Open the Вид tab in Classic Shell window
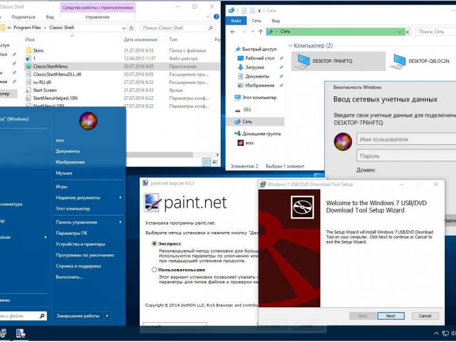The width and height of the screenshot is (456, 342). click(x=50, y=17)
